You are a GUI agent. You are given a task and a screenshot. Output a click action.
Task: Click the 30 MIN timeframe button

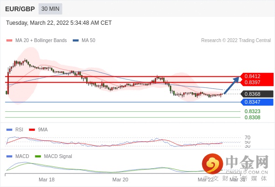coord(50,8)
